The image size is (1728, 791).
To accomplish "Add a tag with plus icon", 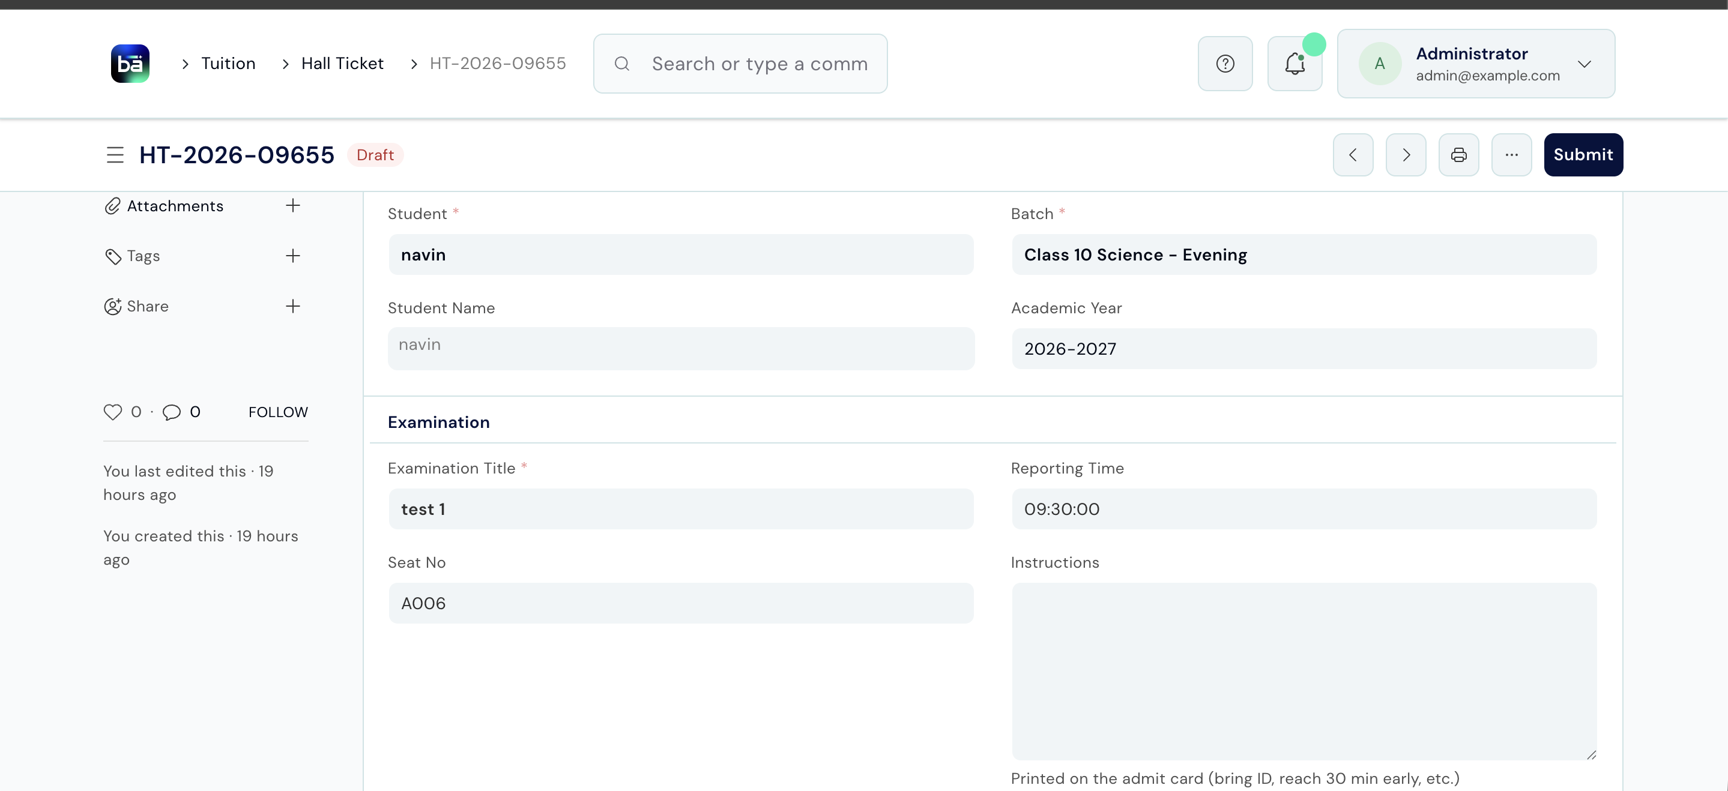I will (292, 256).
